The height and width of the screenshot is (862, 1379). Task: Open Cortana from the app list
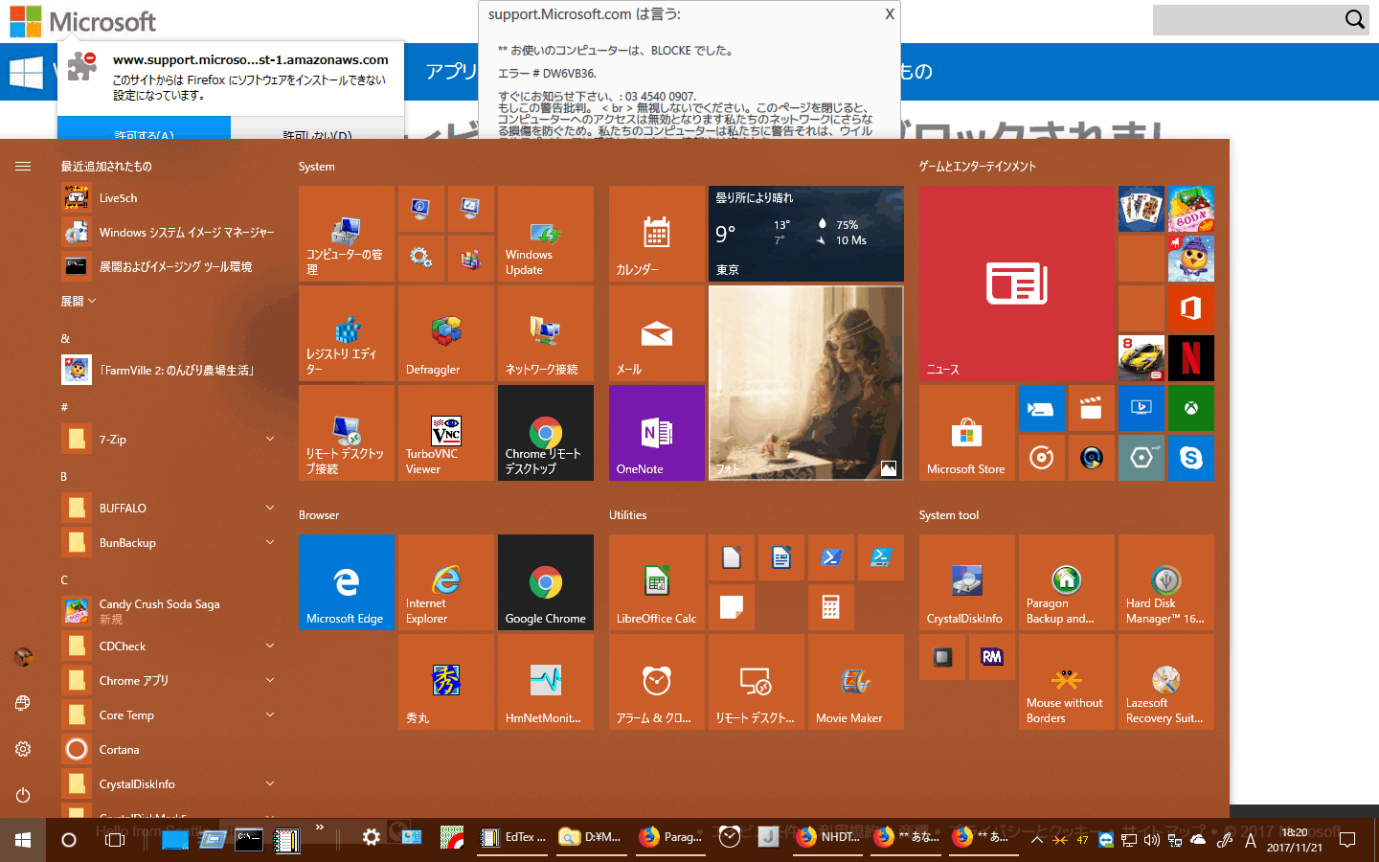[x=169, y=749]
